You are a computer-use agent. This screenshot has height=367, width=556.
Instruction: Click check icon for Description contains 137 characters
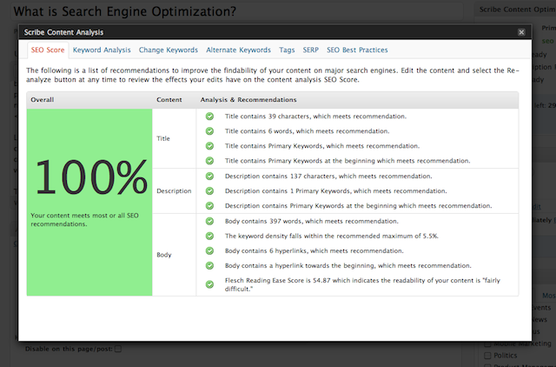click(209, 177)
